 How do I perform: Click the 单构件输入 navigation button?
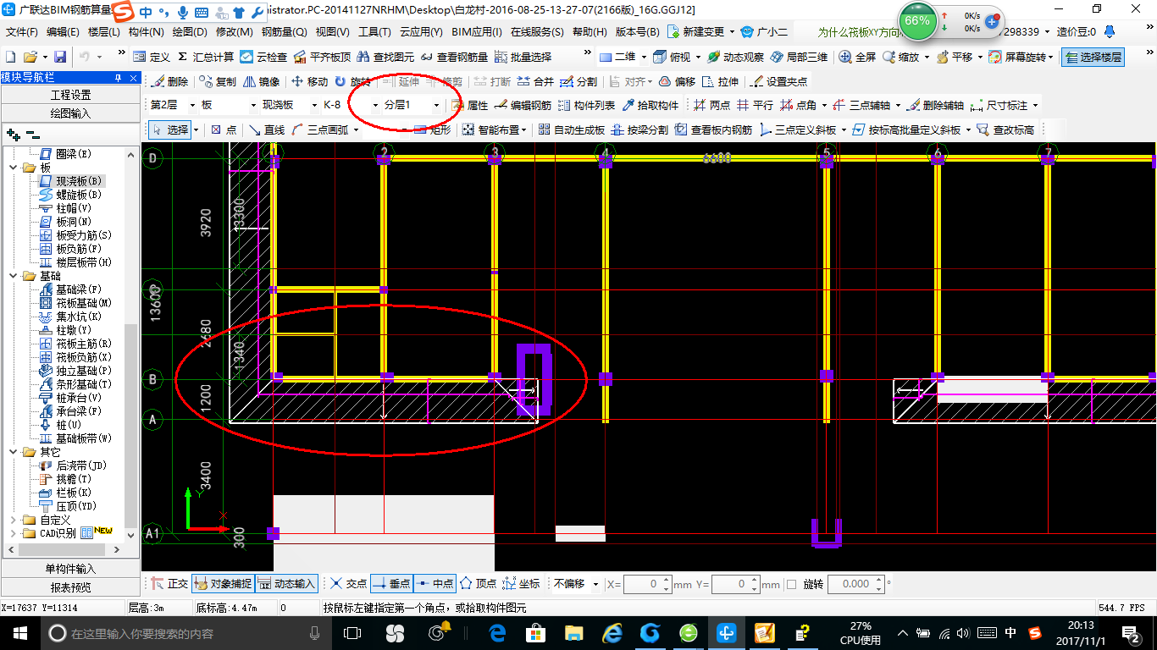pos(70,569)
